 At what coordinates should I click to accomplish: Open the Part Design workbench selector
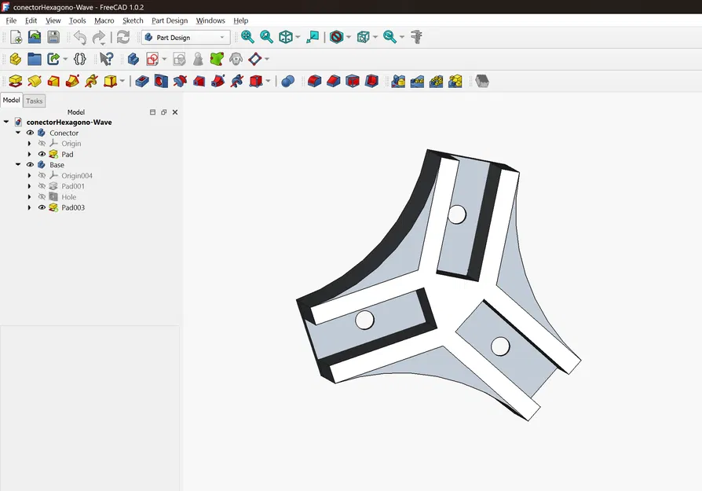185,36
